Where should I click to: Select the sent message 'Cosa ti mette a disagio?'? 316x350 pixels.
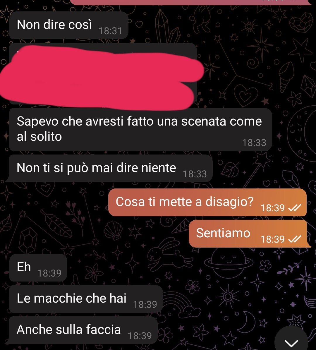(207, 202)
